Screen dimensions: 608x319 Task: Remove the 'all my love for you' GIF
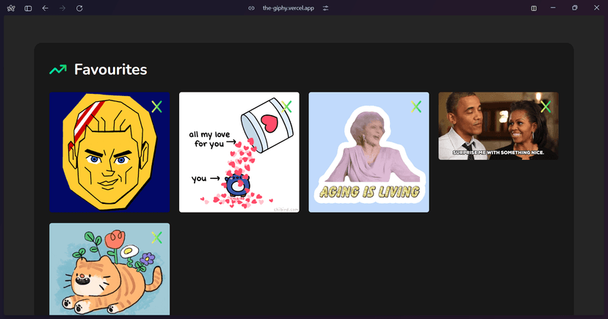tap(286, 106)
